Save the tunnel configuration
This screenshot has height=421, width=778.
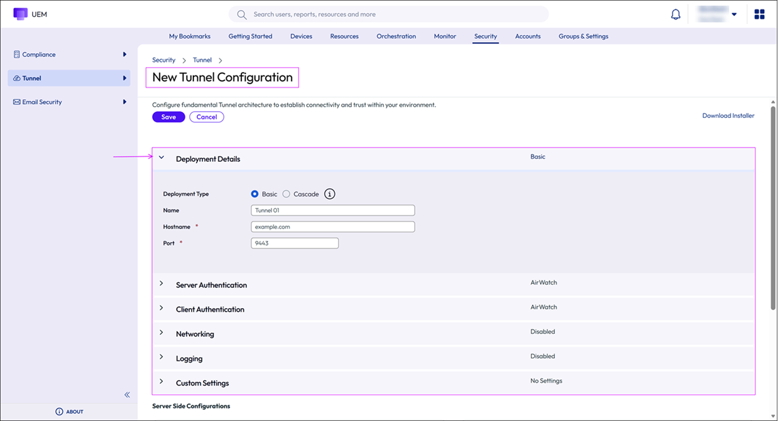[168, 117]
